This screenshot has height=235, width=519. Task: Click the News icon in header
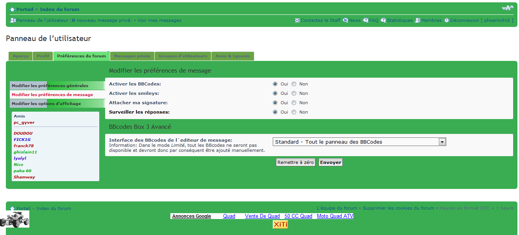(345, 20)
